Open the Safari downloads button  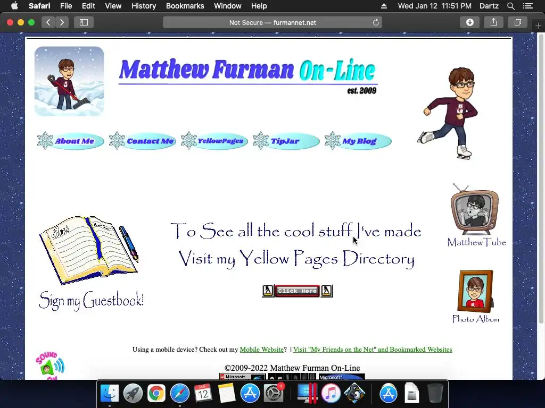point(469,22)
